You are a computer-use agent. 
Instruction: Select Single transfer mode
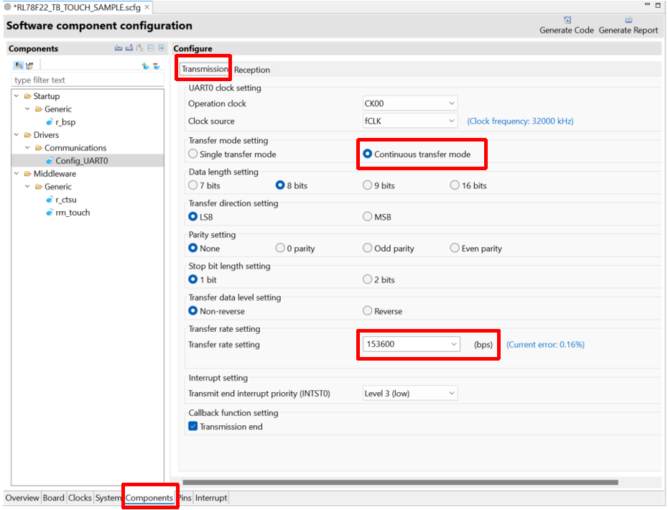tap(192, 154)
